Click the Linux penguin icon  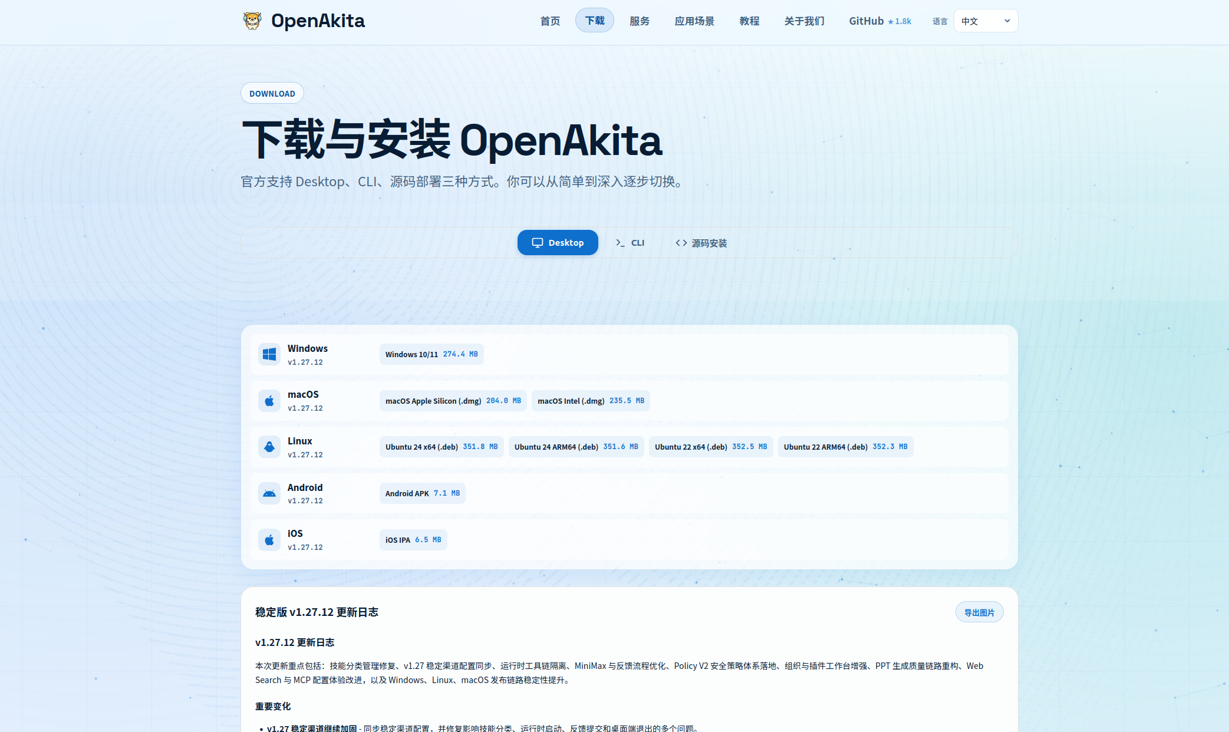click(x=269, y=447)
